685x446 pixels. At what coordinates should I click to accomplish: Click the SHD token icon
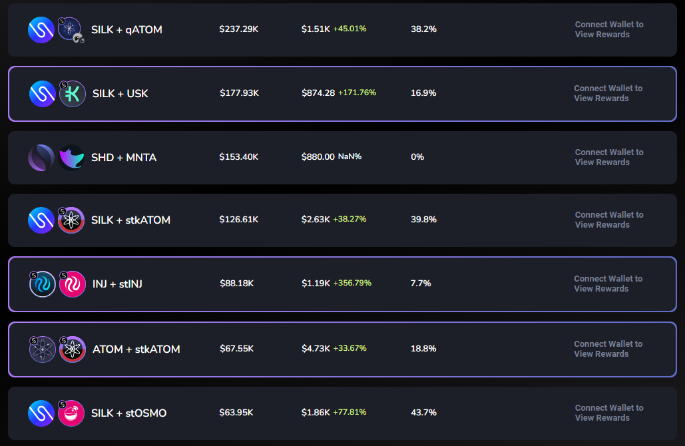tap(41, 158)
